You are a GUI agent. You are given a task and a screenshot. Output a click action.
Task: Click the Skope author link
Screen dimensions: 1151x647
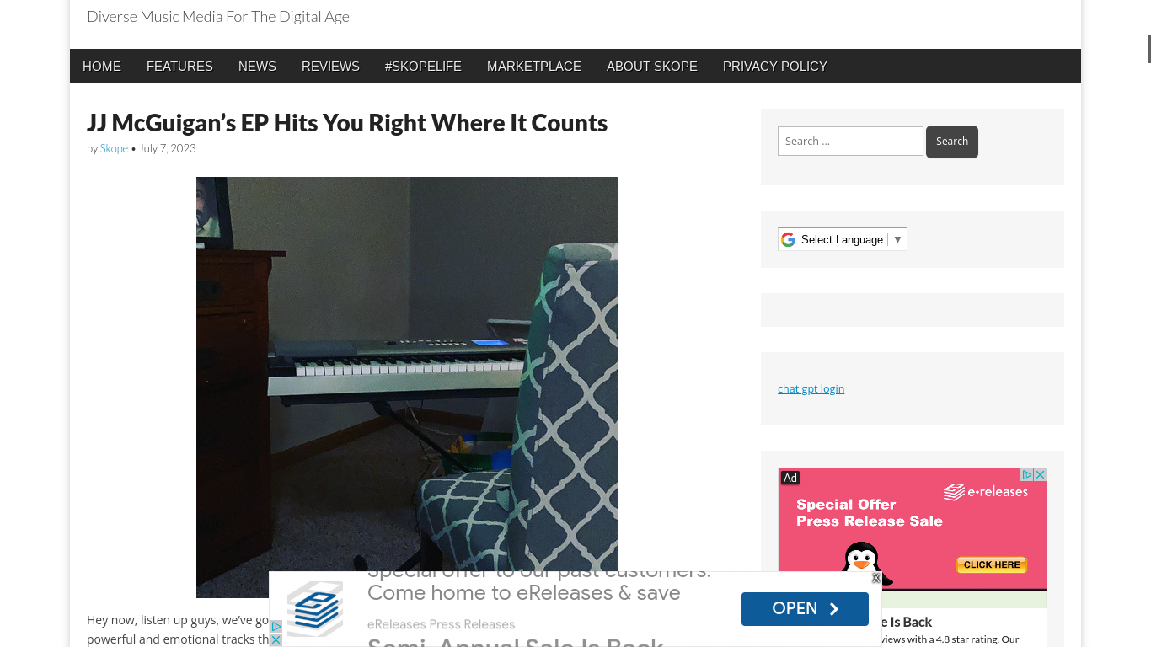[x=114, y=148]
